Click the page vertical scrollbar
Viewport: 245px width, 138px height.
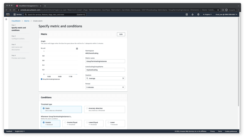click(x=238, y=62)
